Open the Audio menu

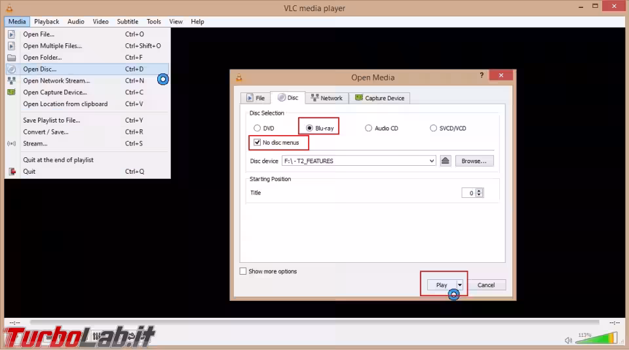[76, 22]
